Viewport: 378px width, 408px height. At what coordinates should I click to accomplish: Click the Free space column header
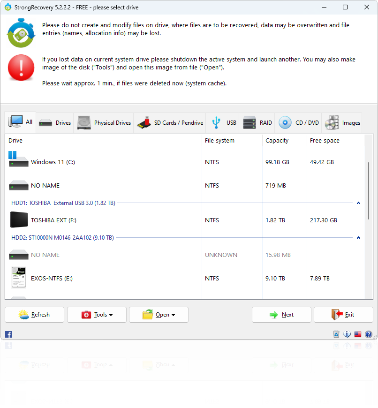pyautogui.click(x=335, y=141)
